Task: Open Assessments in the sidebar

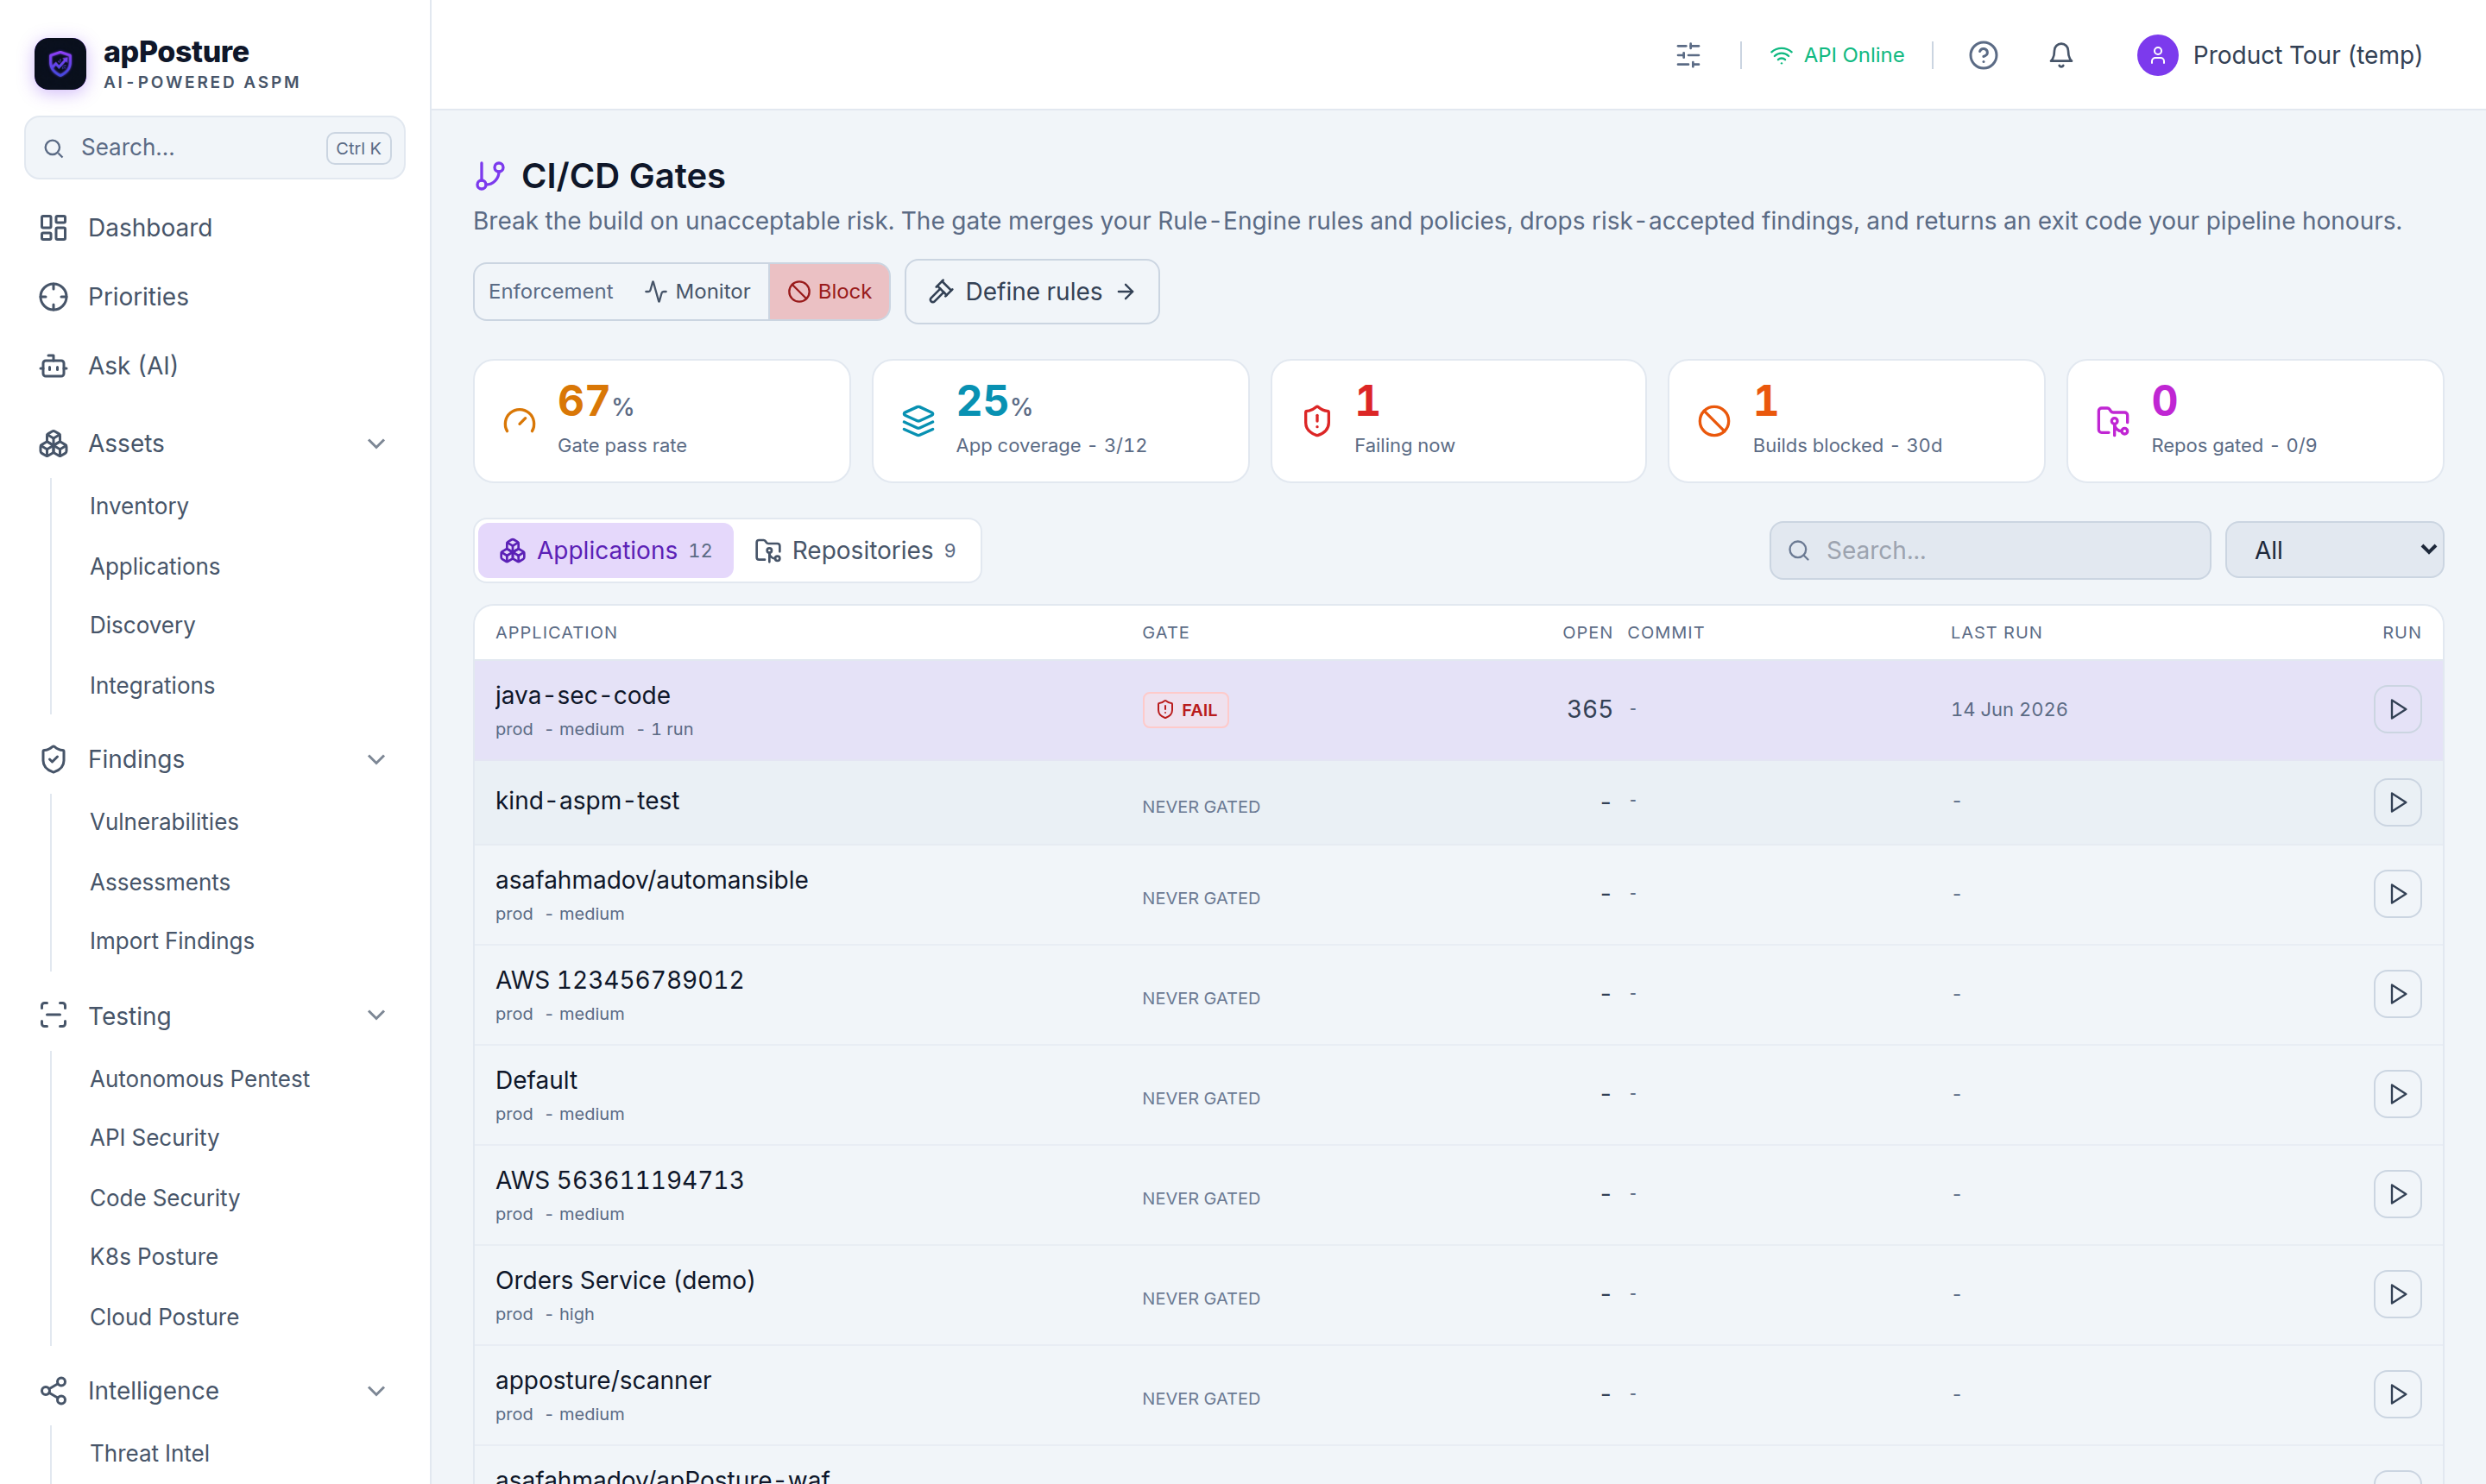Action: [x=160, y=882]
